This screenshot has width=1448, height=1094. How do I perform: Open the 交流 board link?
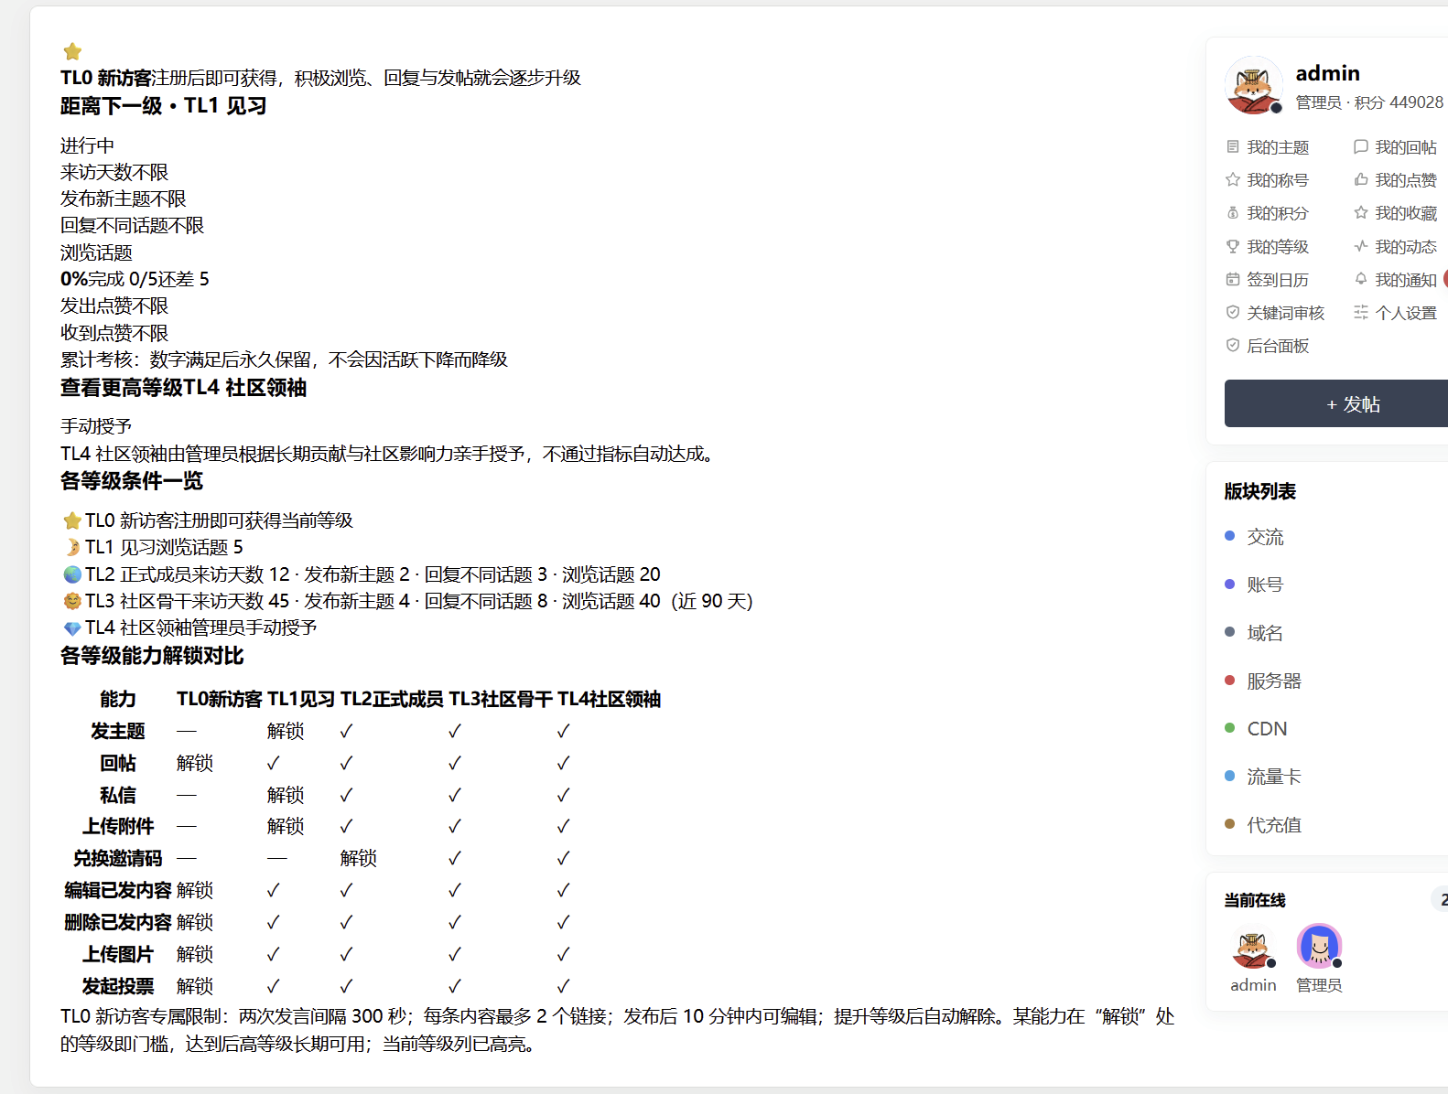tap(1265, 537)
